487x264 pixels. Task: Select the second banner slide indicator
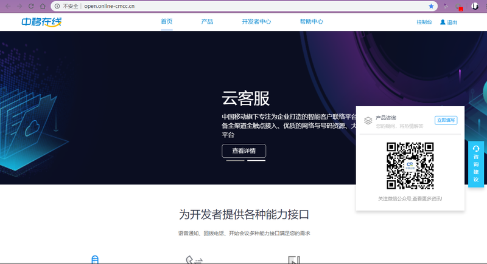pos(256,161)
